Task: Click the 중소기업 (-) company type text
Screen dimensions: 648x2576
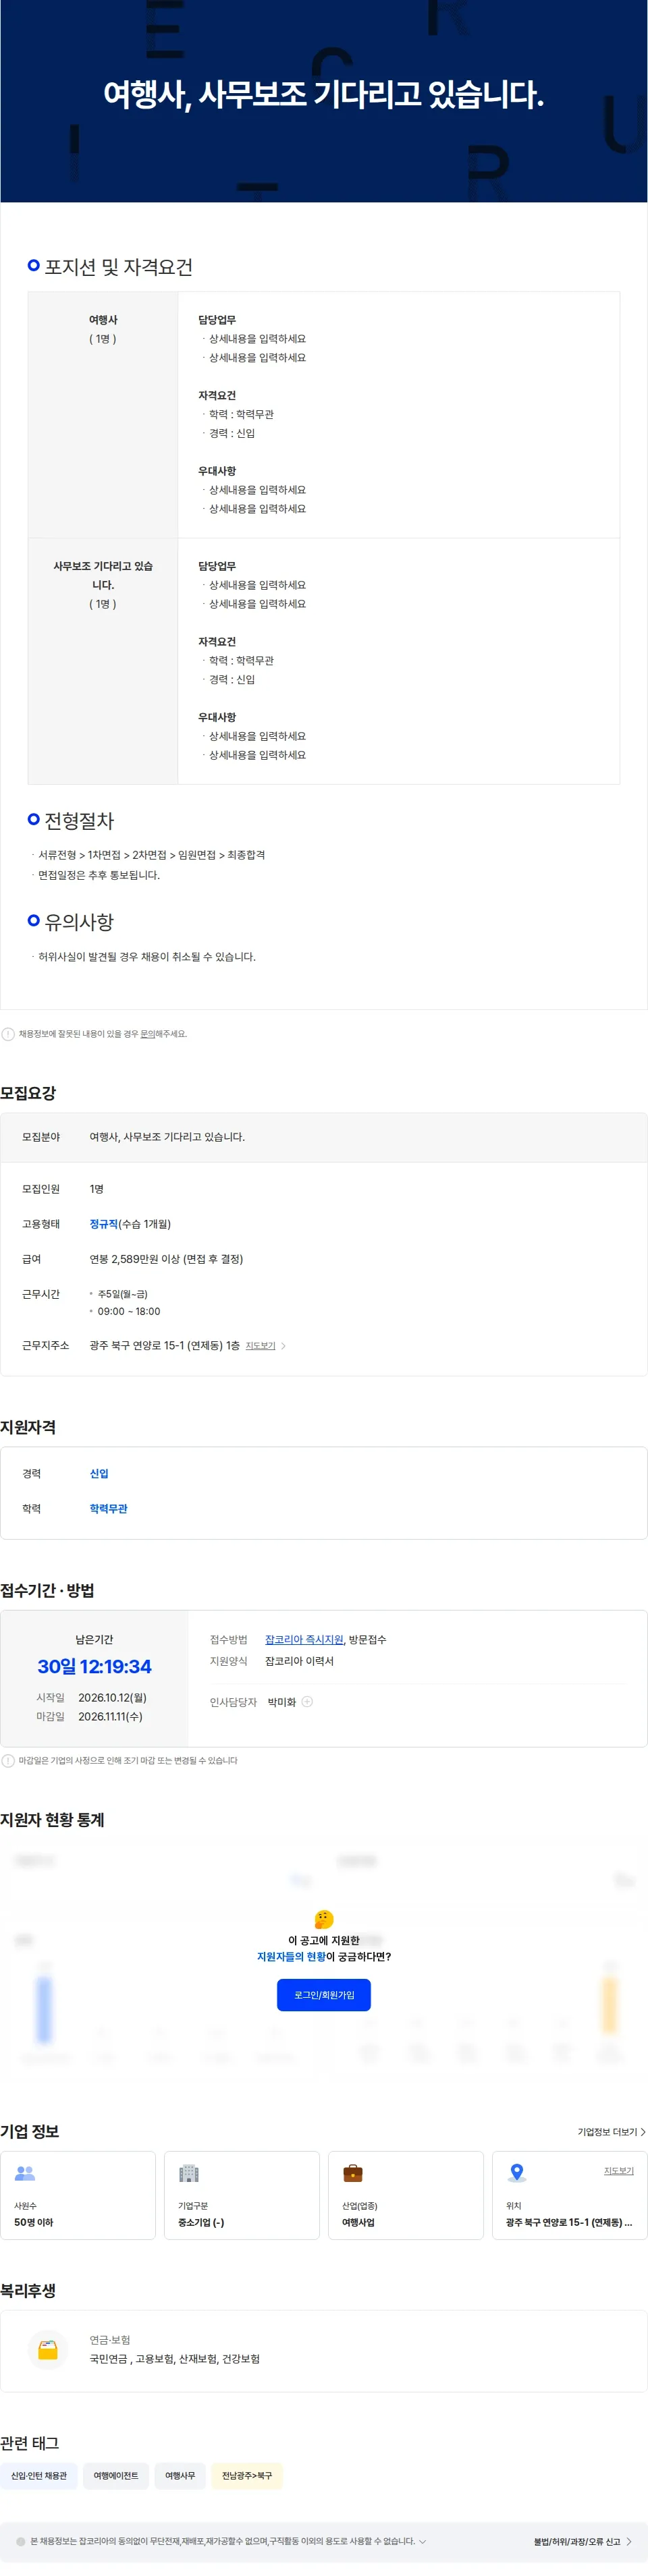Action: [x=201, y=2222]
